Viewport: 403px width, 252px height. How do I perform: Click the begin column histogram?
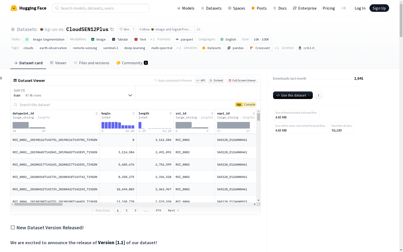(118, 125)
